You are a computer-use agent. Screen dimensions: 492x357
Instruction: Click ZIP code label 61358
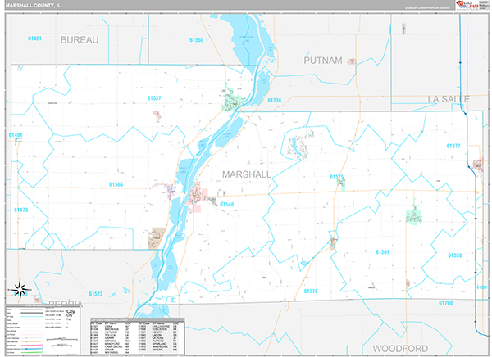(x=454, y=255)
